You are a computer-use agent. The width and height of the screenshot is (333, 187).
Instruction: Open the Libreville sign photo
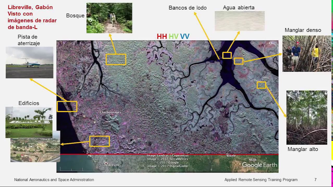pyautogui.click(x=29, y=122)
